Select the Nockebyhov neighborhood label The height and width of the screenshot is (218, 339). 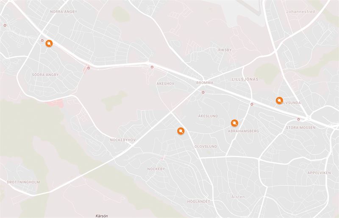tap(123, 140)
